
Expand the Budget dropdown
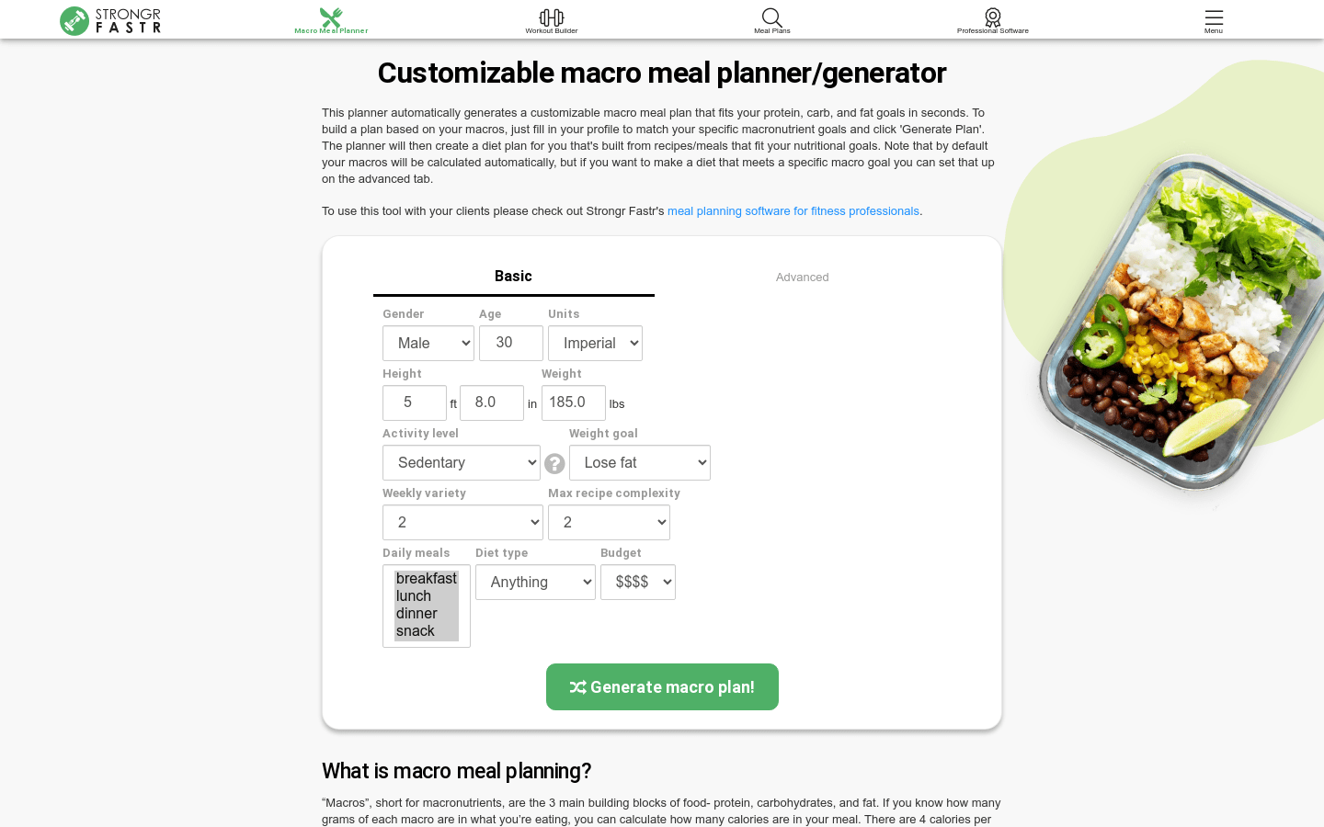[x=638, y=583]
